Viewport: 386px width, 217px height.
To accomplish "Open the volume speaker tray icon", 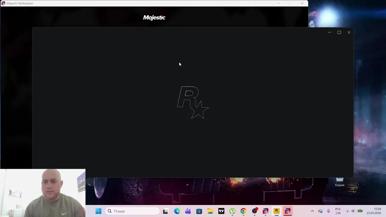I will [x=353, y=211].
